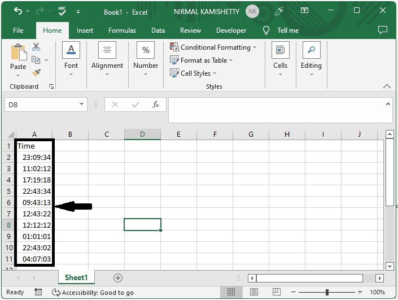
Task: Click the Undo arrow icon
Action: pyautogui.click(x=18, y=11)
